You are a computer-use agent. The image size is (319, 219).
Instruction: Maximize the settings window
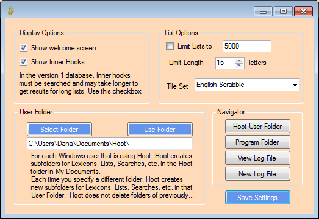pyautogui.click(x=283, y=11)
